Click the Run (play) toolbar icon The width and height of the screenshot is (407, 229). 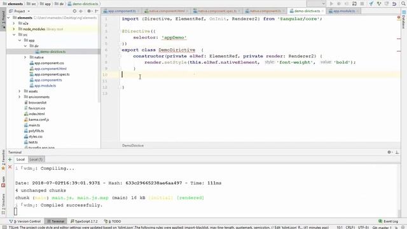331,4
